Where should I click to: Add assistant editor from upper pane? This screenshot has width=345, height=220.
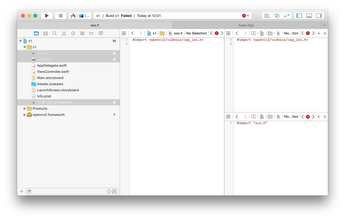coord(319,33)
